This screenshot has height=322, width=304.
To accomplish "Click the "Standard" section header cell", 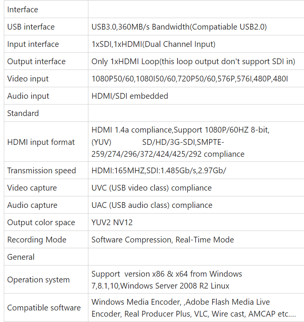I will tap(23, 113).
